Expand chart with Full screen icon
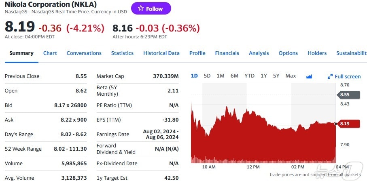The height and width of the screenshot is (185, 367). [344, 76]
